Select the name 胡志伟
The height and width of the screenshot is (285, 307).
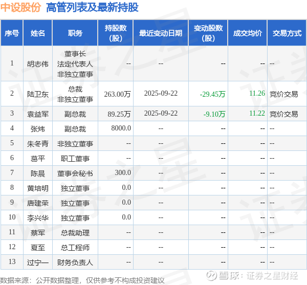(37, 64)
